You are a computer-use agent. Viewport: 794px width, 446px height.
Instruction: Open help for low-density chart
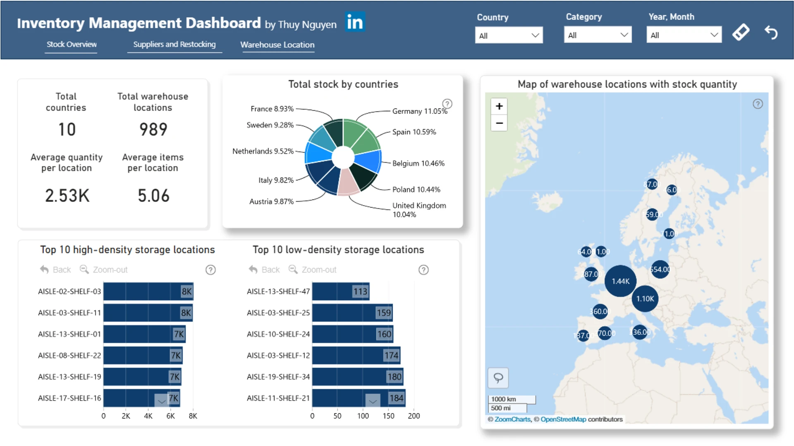423,270
